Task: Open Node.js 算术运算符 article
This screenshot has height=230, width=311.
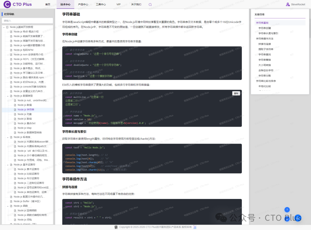Action: tap(28, 169)
